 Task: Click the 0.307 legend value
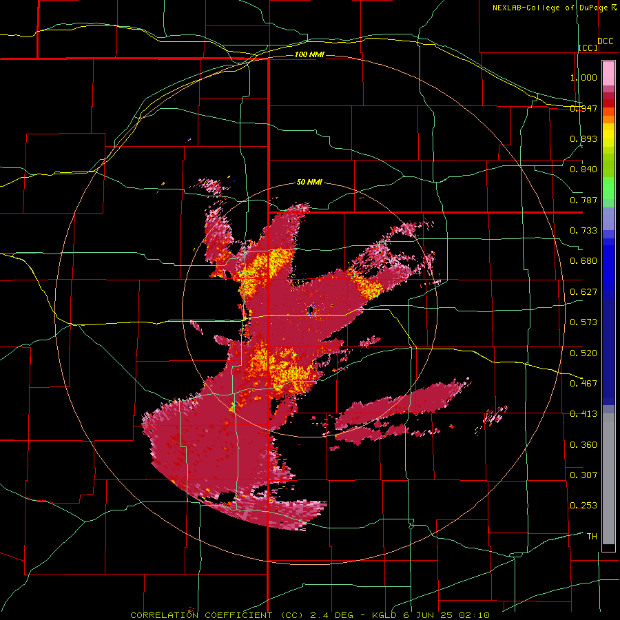pos(583,475)
